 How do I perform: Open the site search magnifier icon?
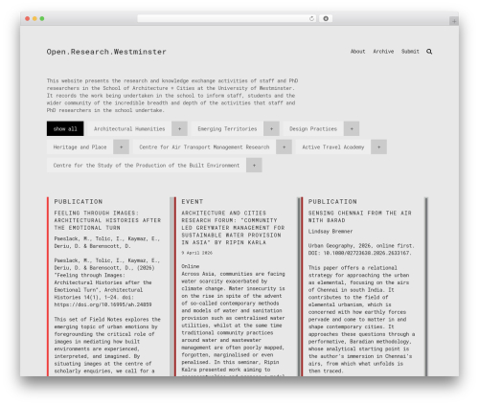coord(429,52)
